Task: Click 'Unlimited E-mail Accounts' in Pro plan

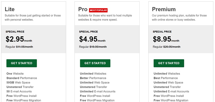Action: pyautogui.click(x=98, y=92)
